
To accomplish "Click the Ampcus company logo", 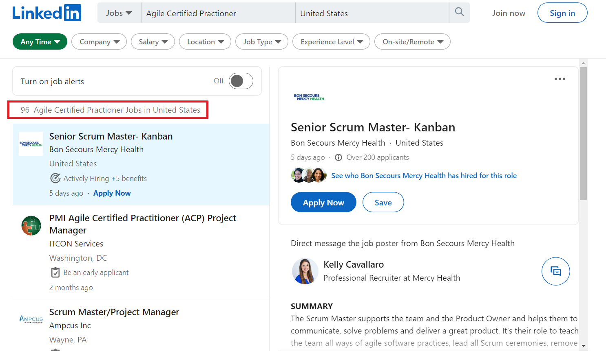I will point(31,319).
